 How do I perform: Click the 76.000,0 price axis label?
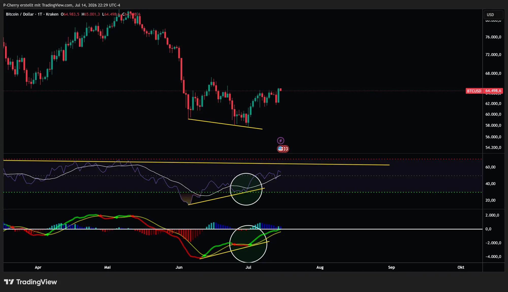click(x=493, y=37)
